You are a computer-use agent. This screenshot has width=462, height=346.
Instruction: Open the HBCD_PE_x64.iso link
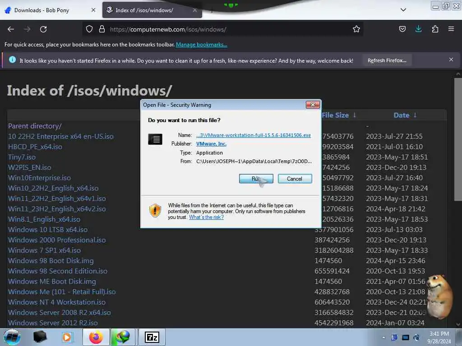(x=35, y=147)
